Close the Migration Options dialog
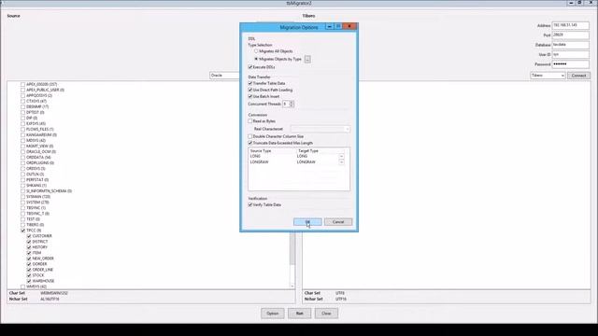This screenshot has height=336, width=598. coord(349,26)
